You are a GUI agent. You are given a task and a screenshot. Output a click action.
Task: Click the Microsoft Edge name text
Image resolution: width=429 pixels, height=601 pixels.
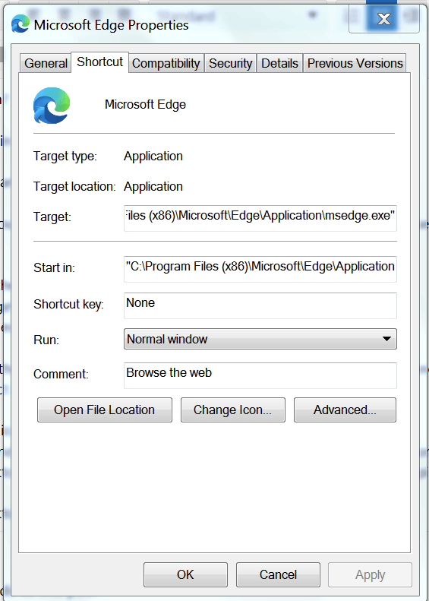click(146, 104)
